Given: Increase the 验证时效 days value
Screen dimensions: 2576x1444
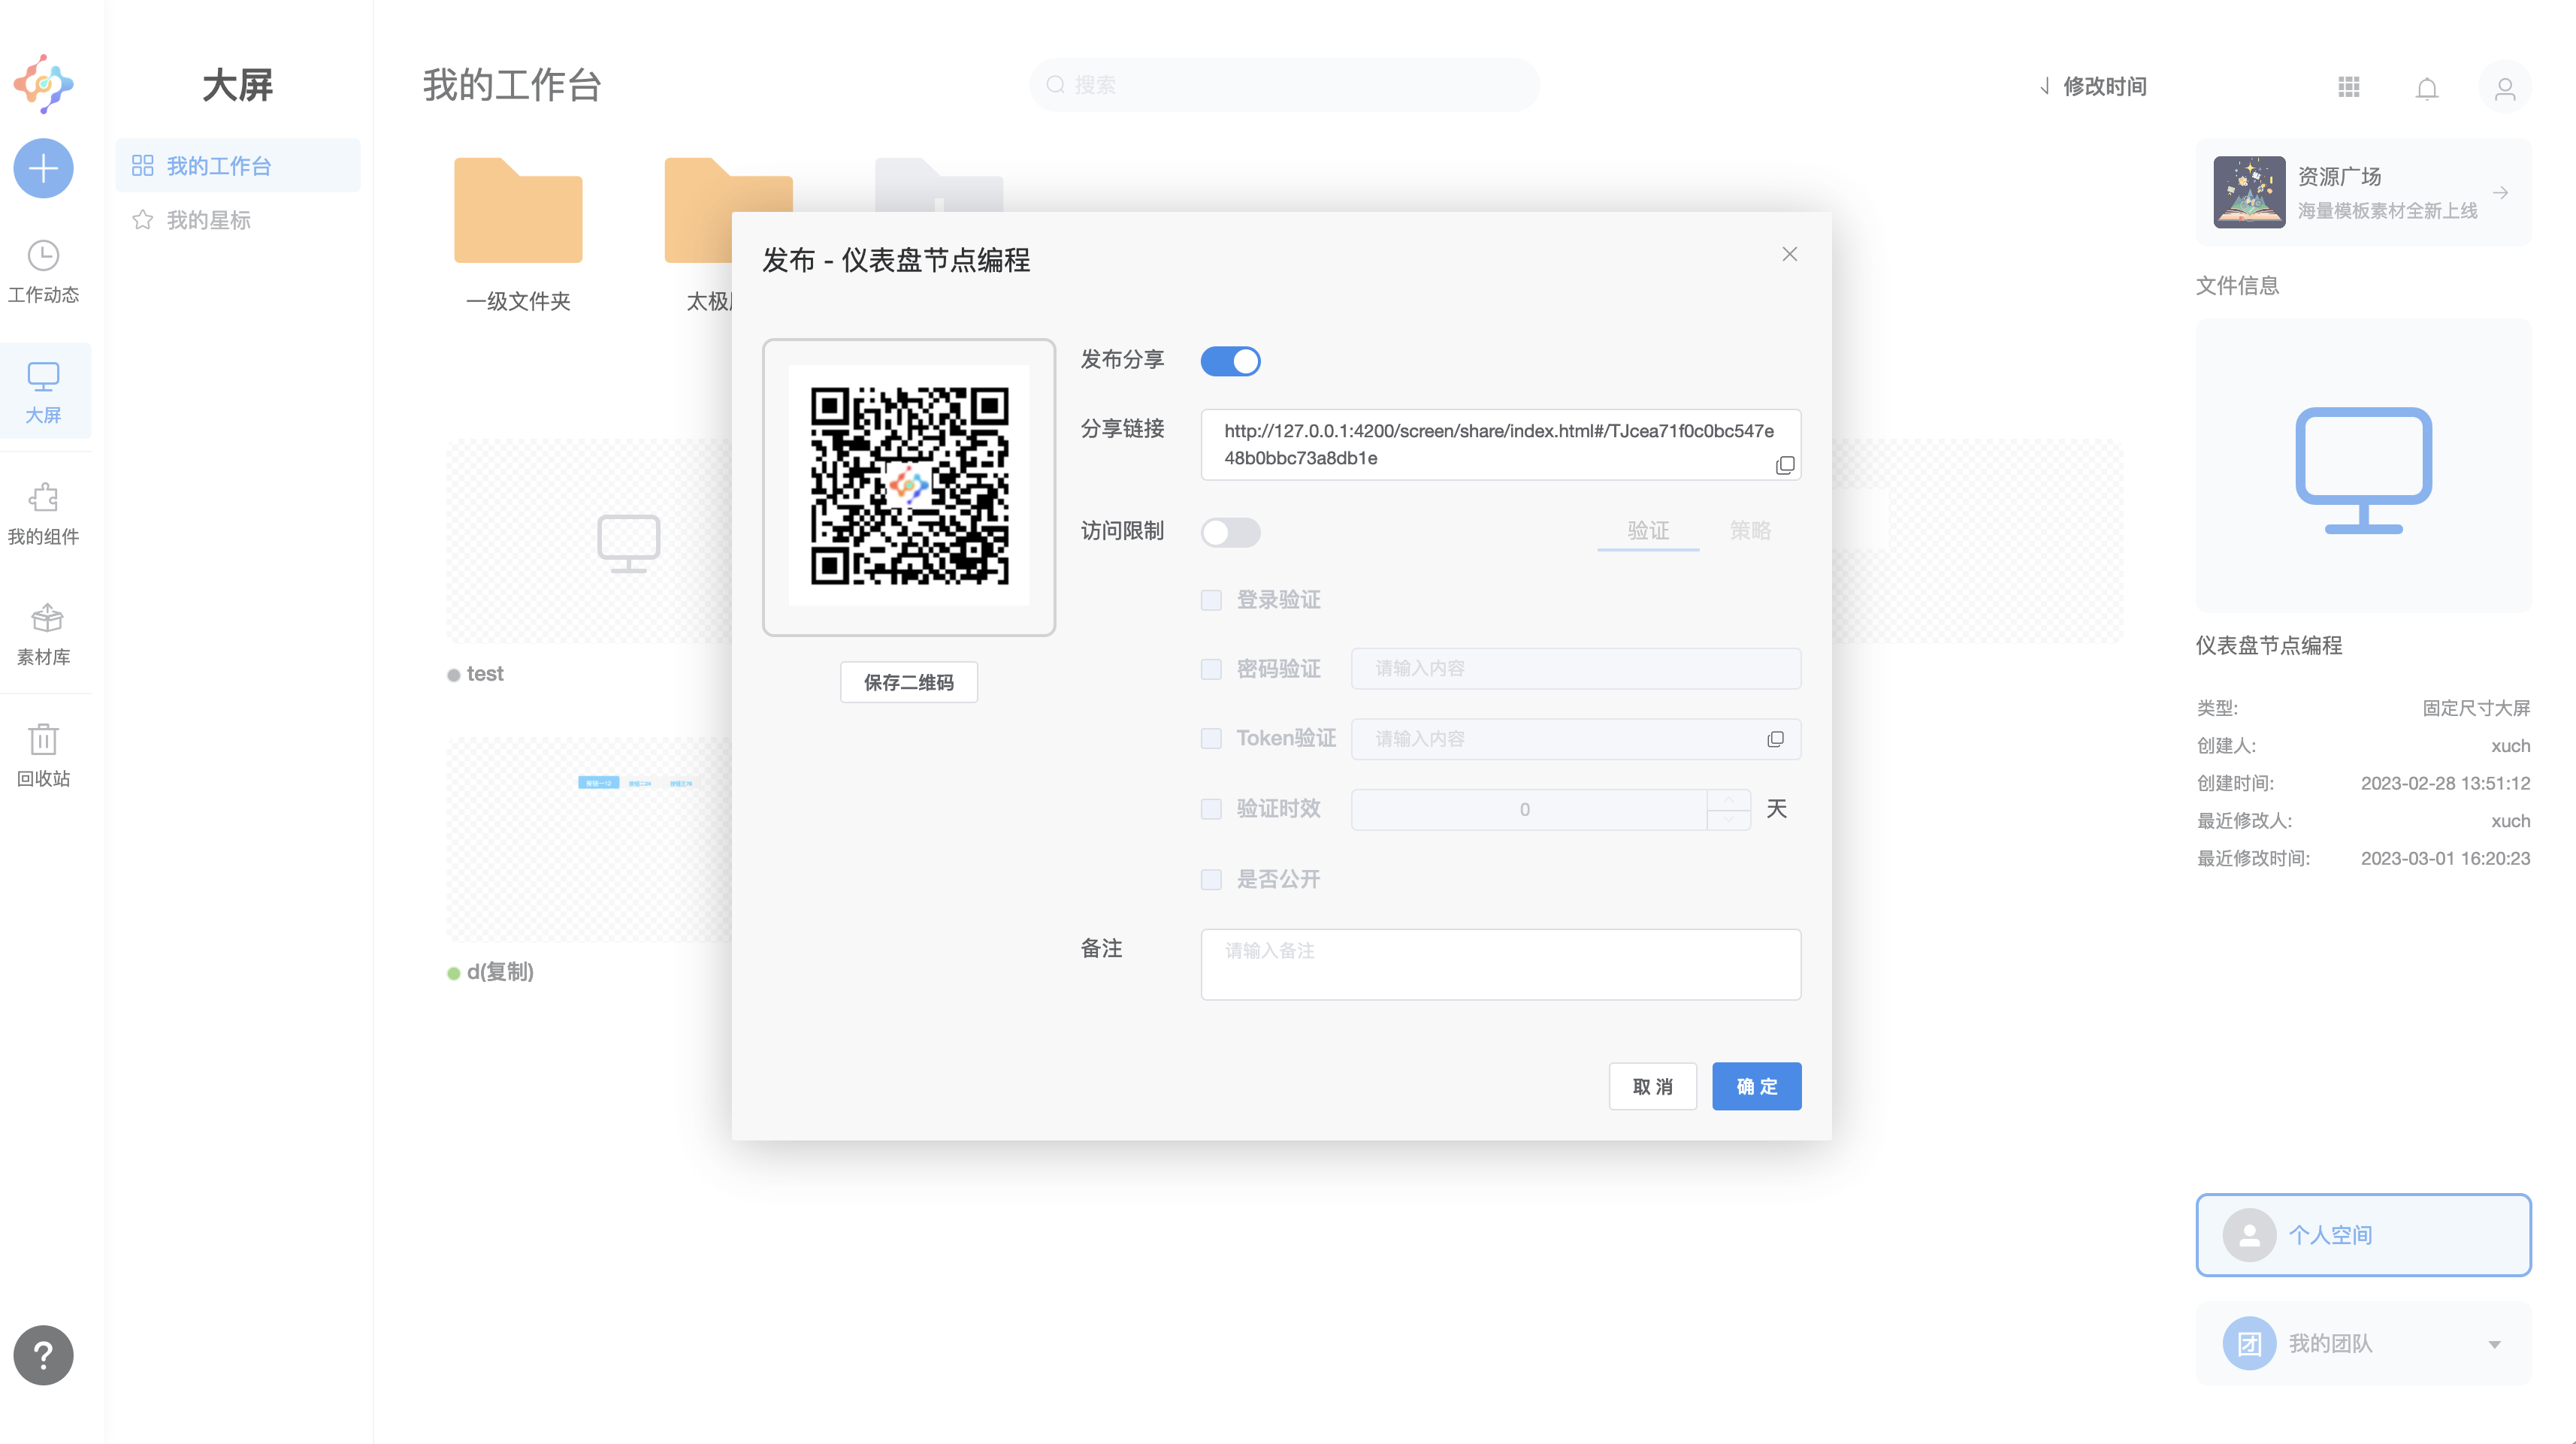Looking at the screenshot, I should pyautogui.click(x=1728, y=799).
